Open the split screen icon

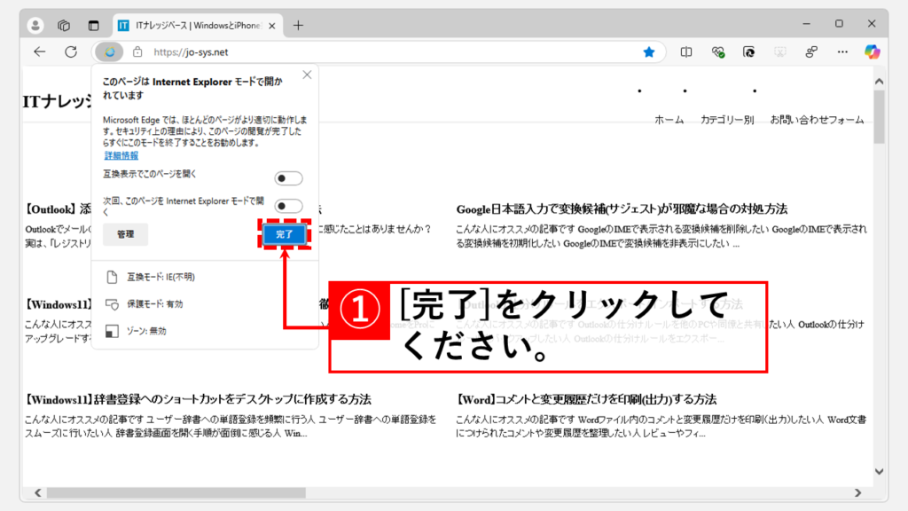tap(685, 52)
